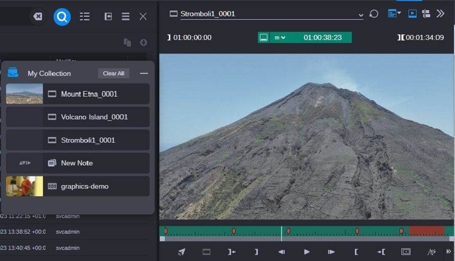Toggle the blue player view button
The image size is (455, 261).
413,14
